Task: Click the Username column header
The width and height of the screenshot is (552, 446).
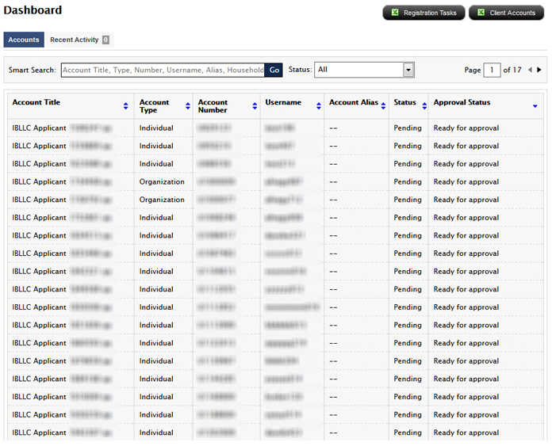Action: [283, 103]
